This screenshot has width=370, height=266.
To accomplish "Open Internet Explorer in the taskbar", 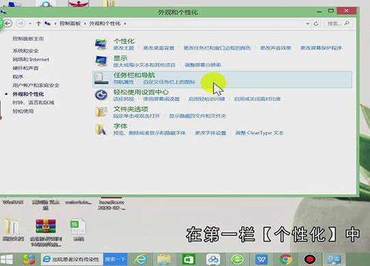I will (x=141, y=259).
